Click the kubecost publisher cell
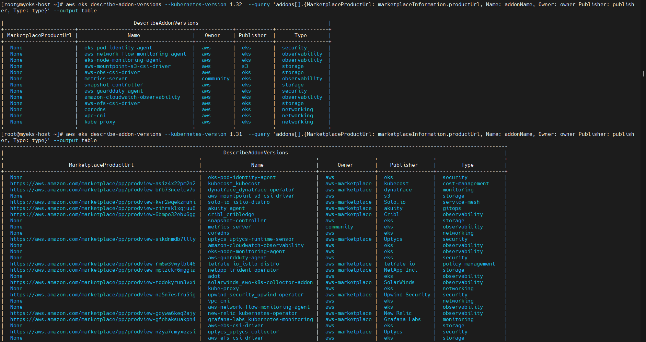Viewport: 646px width, 342px height. coord(396,184)
